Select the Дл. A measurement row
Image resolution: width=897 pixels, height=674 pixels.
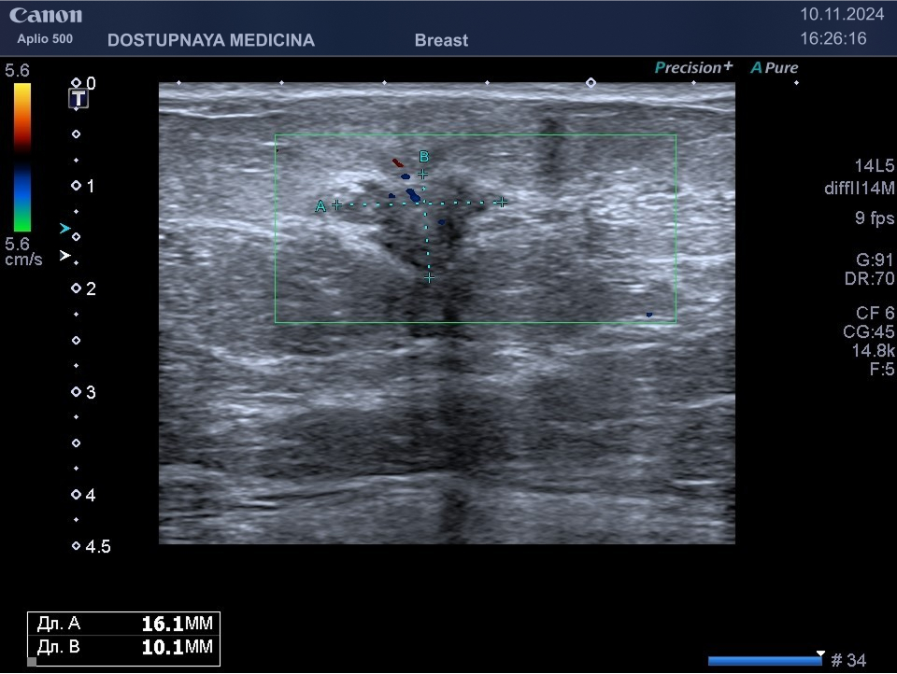click(124, 625)
